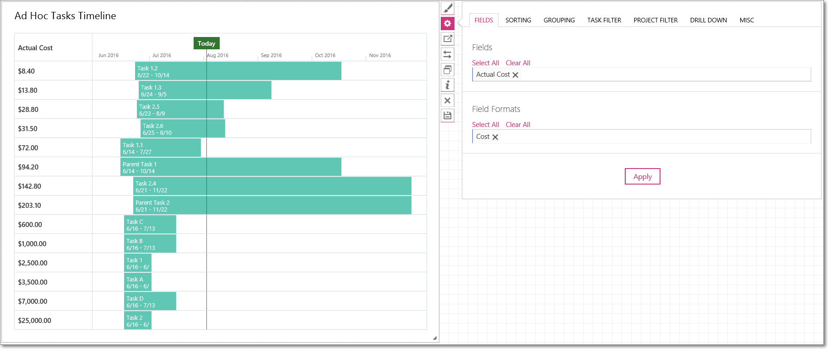Image resolution: width=828 pixels, height=349 pixels.
Task: Click Clear All under Field Formats
Action: point(518,125)
